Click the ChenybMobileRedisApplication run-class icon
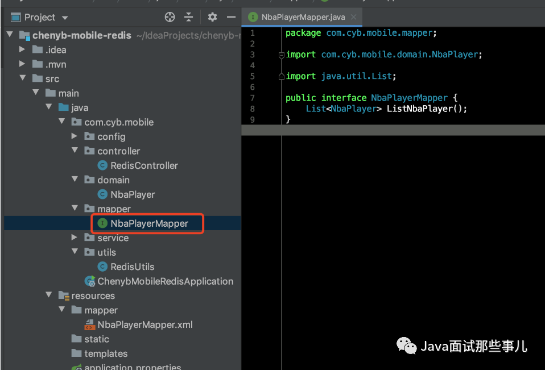This screenshot has height=370, width=545. (x=90, y=281)
